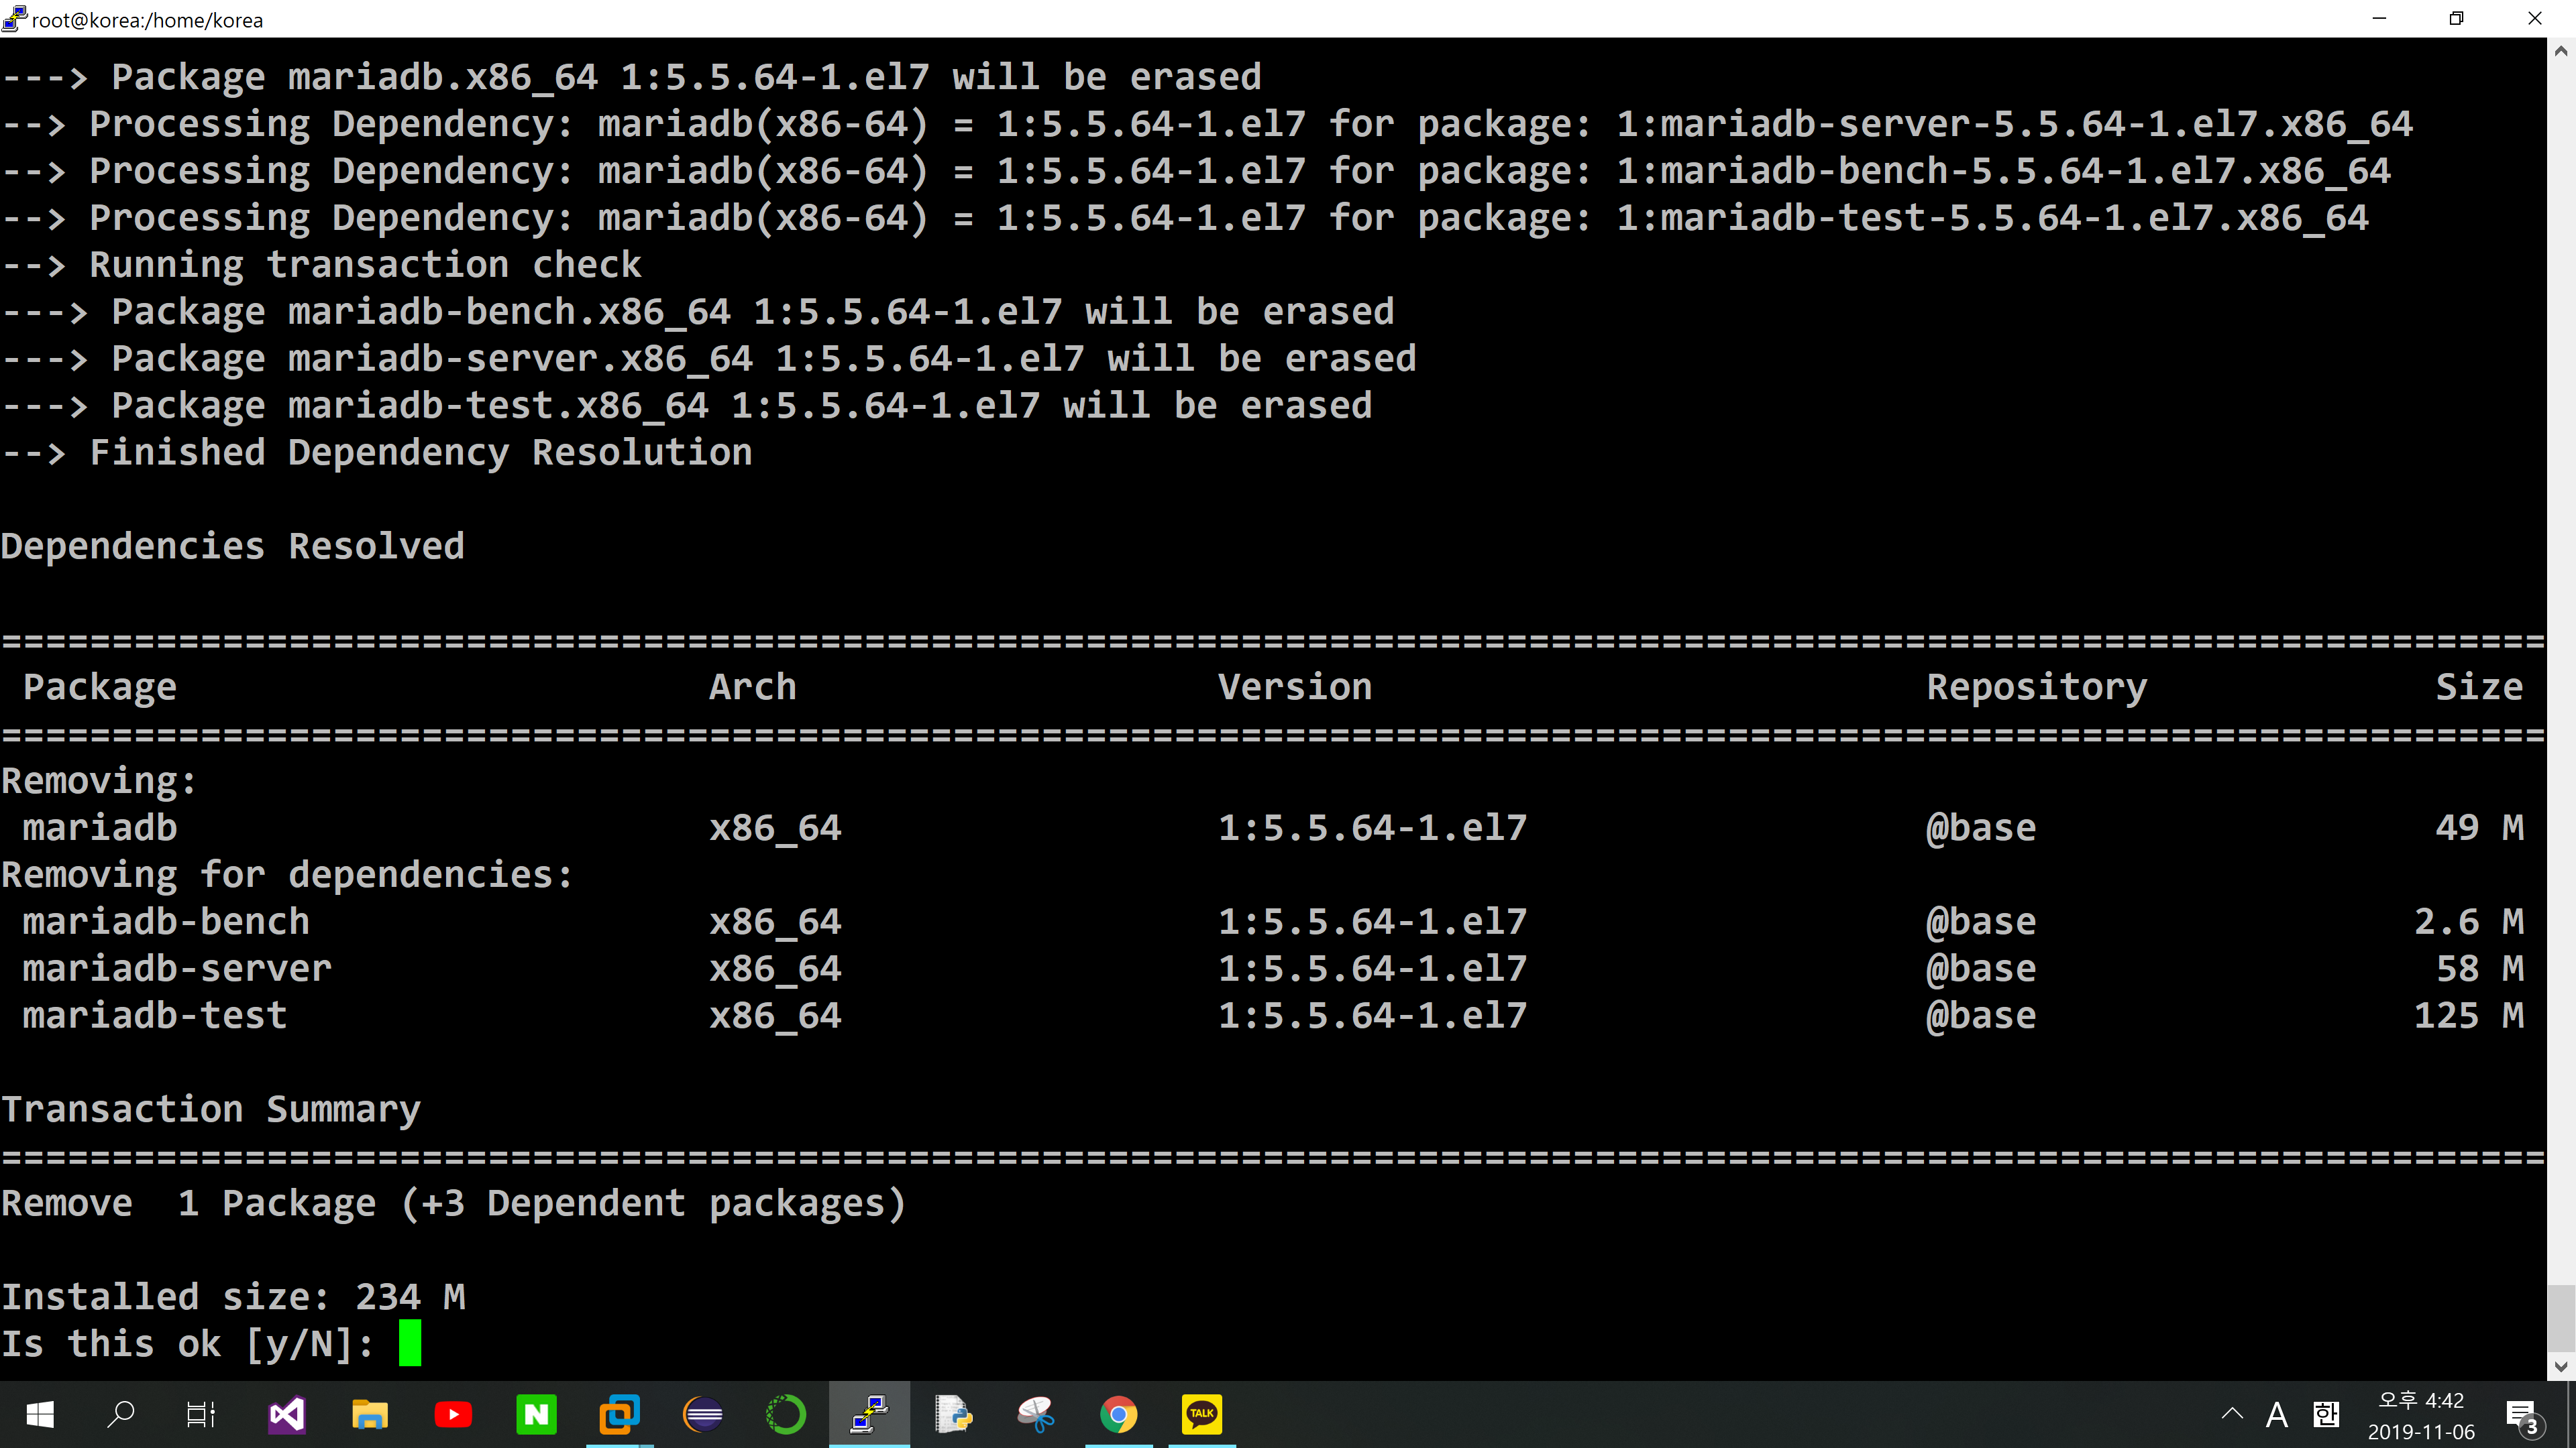
Task: Launch Visual Studio from the taskbar
Action: 287,1414
